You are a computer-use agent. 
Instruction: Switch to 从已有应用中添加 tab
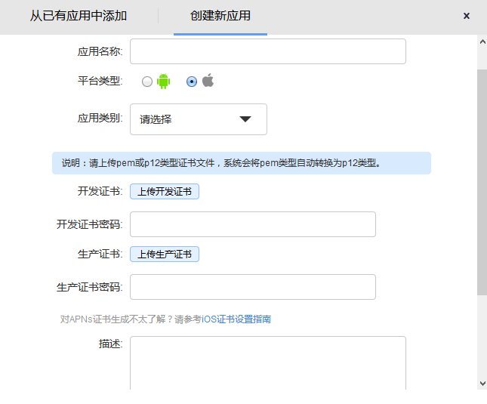pyautogui.click(x=79, y=16)
